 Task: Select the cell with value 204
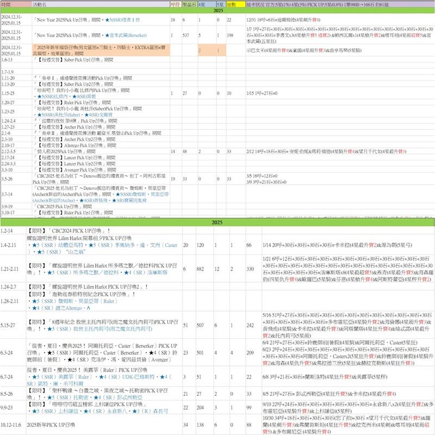pos(206,407)
